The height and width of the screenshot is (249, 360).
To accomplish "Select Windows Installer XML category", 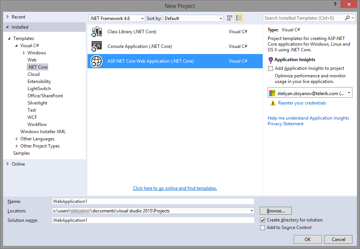I will pyautogui.click(x=43, y=132).
